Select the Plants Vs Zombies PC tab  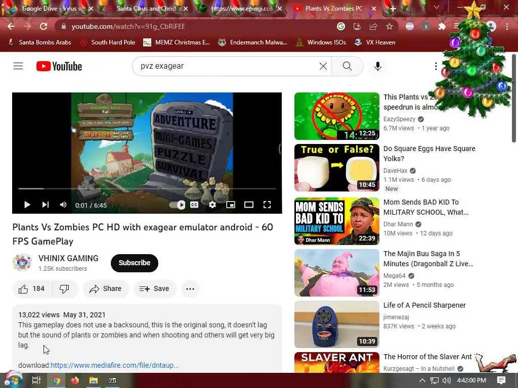334,9
